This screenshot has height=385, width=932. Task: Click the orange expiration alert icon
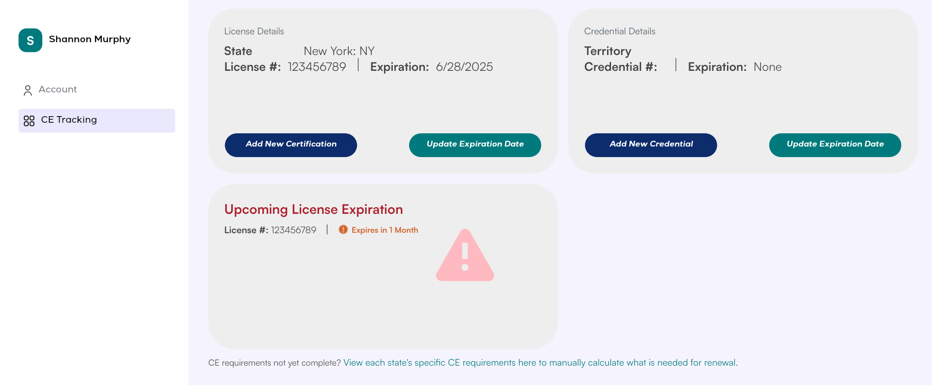pos(343,230)
